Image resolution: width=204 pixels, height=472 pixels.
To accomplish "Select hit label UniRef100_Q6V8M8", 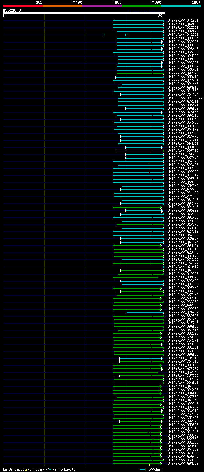I will pos(183,372).
